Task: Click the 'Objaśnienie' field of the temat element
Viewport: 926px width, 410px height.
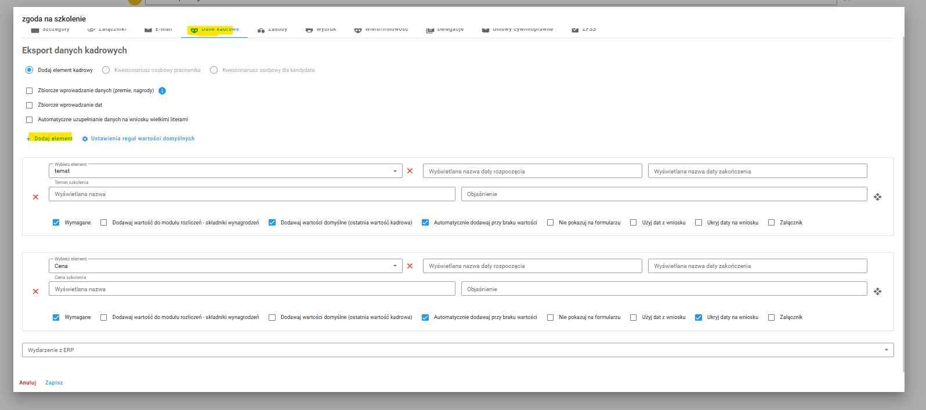Action: point(664,194)
